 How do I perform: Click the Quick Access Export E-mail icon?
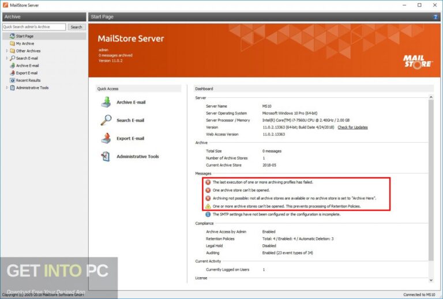(x=106, y=138)
